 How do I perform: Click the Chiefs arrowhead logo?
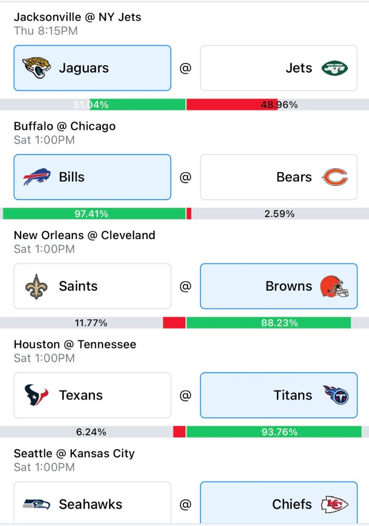(334, 504)
